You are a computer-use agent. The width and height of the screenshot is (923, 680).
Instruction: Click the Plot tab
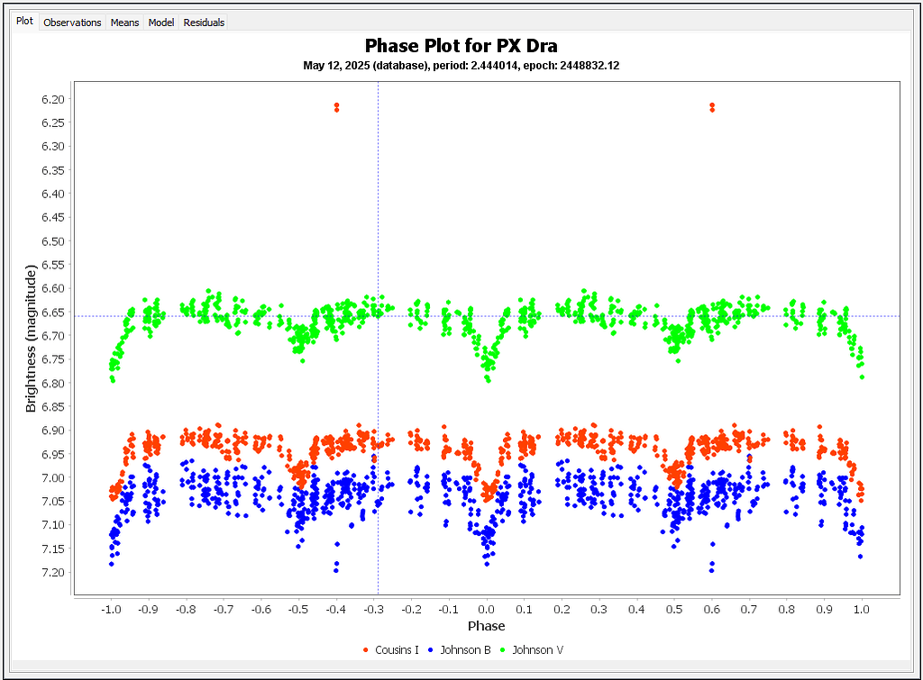click(24, 21)
